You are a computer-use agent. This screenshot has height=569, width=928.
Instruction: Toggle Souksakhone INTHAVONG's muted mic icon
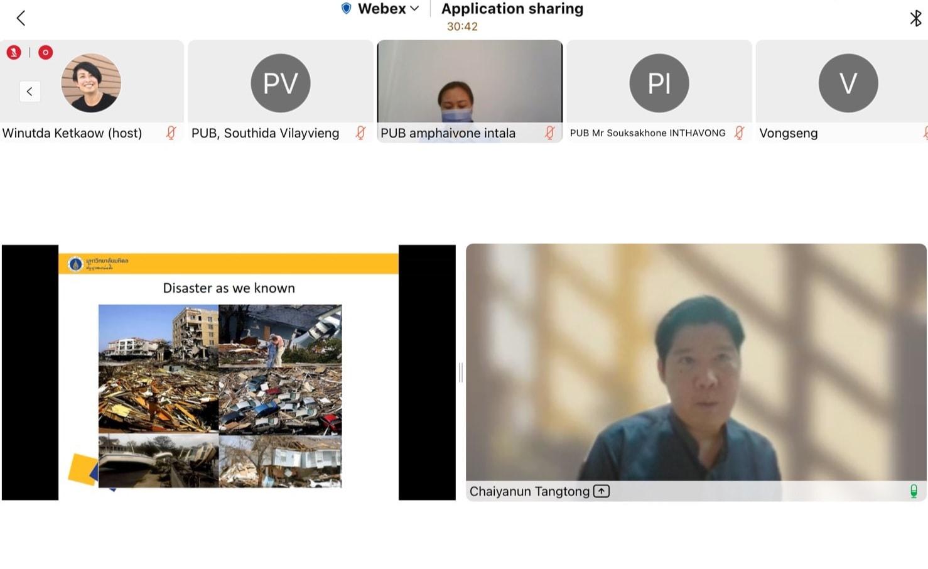click(740, 133)
